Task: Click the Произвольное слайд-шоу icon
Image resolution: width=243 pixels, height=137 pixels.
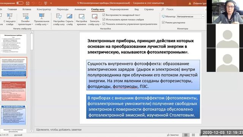Action: 41,16
